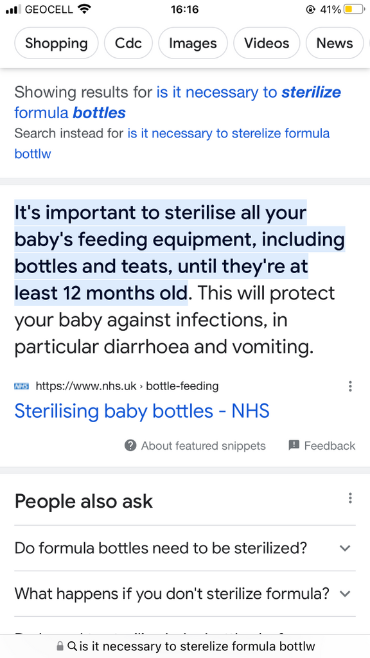The width and height of the screenshot is (370, 658).
Task: Switch to the Images tab
Action: pos(193,43)
